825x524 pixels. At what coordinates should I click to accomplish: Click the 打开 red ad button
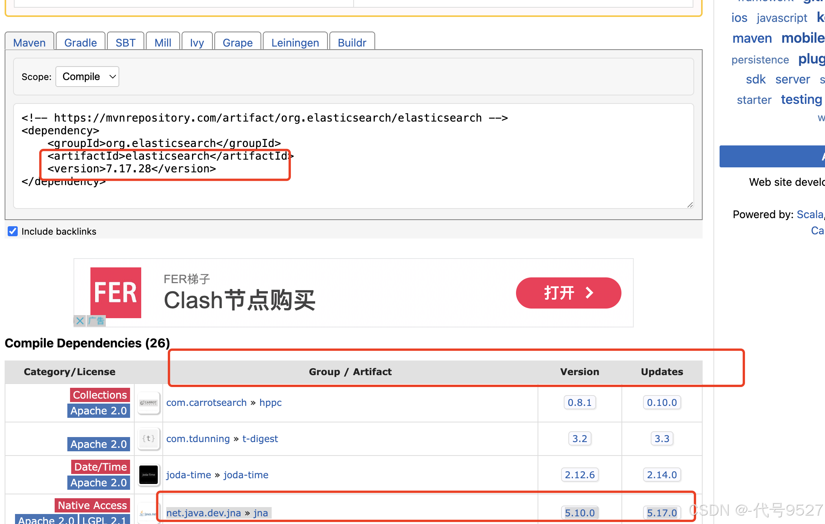568,293
